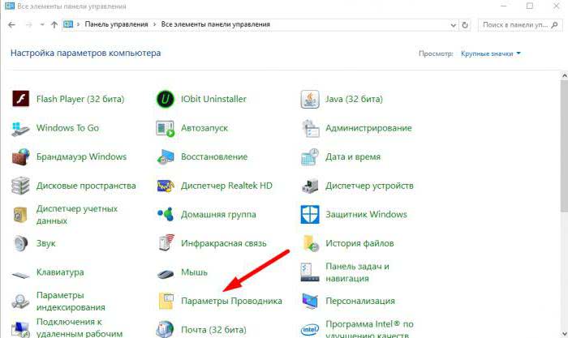Image resolution: width=568 pixels, height=338 pixels.
Task: Open the Брандмауэр Windows link
Action: (81, 157)
